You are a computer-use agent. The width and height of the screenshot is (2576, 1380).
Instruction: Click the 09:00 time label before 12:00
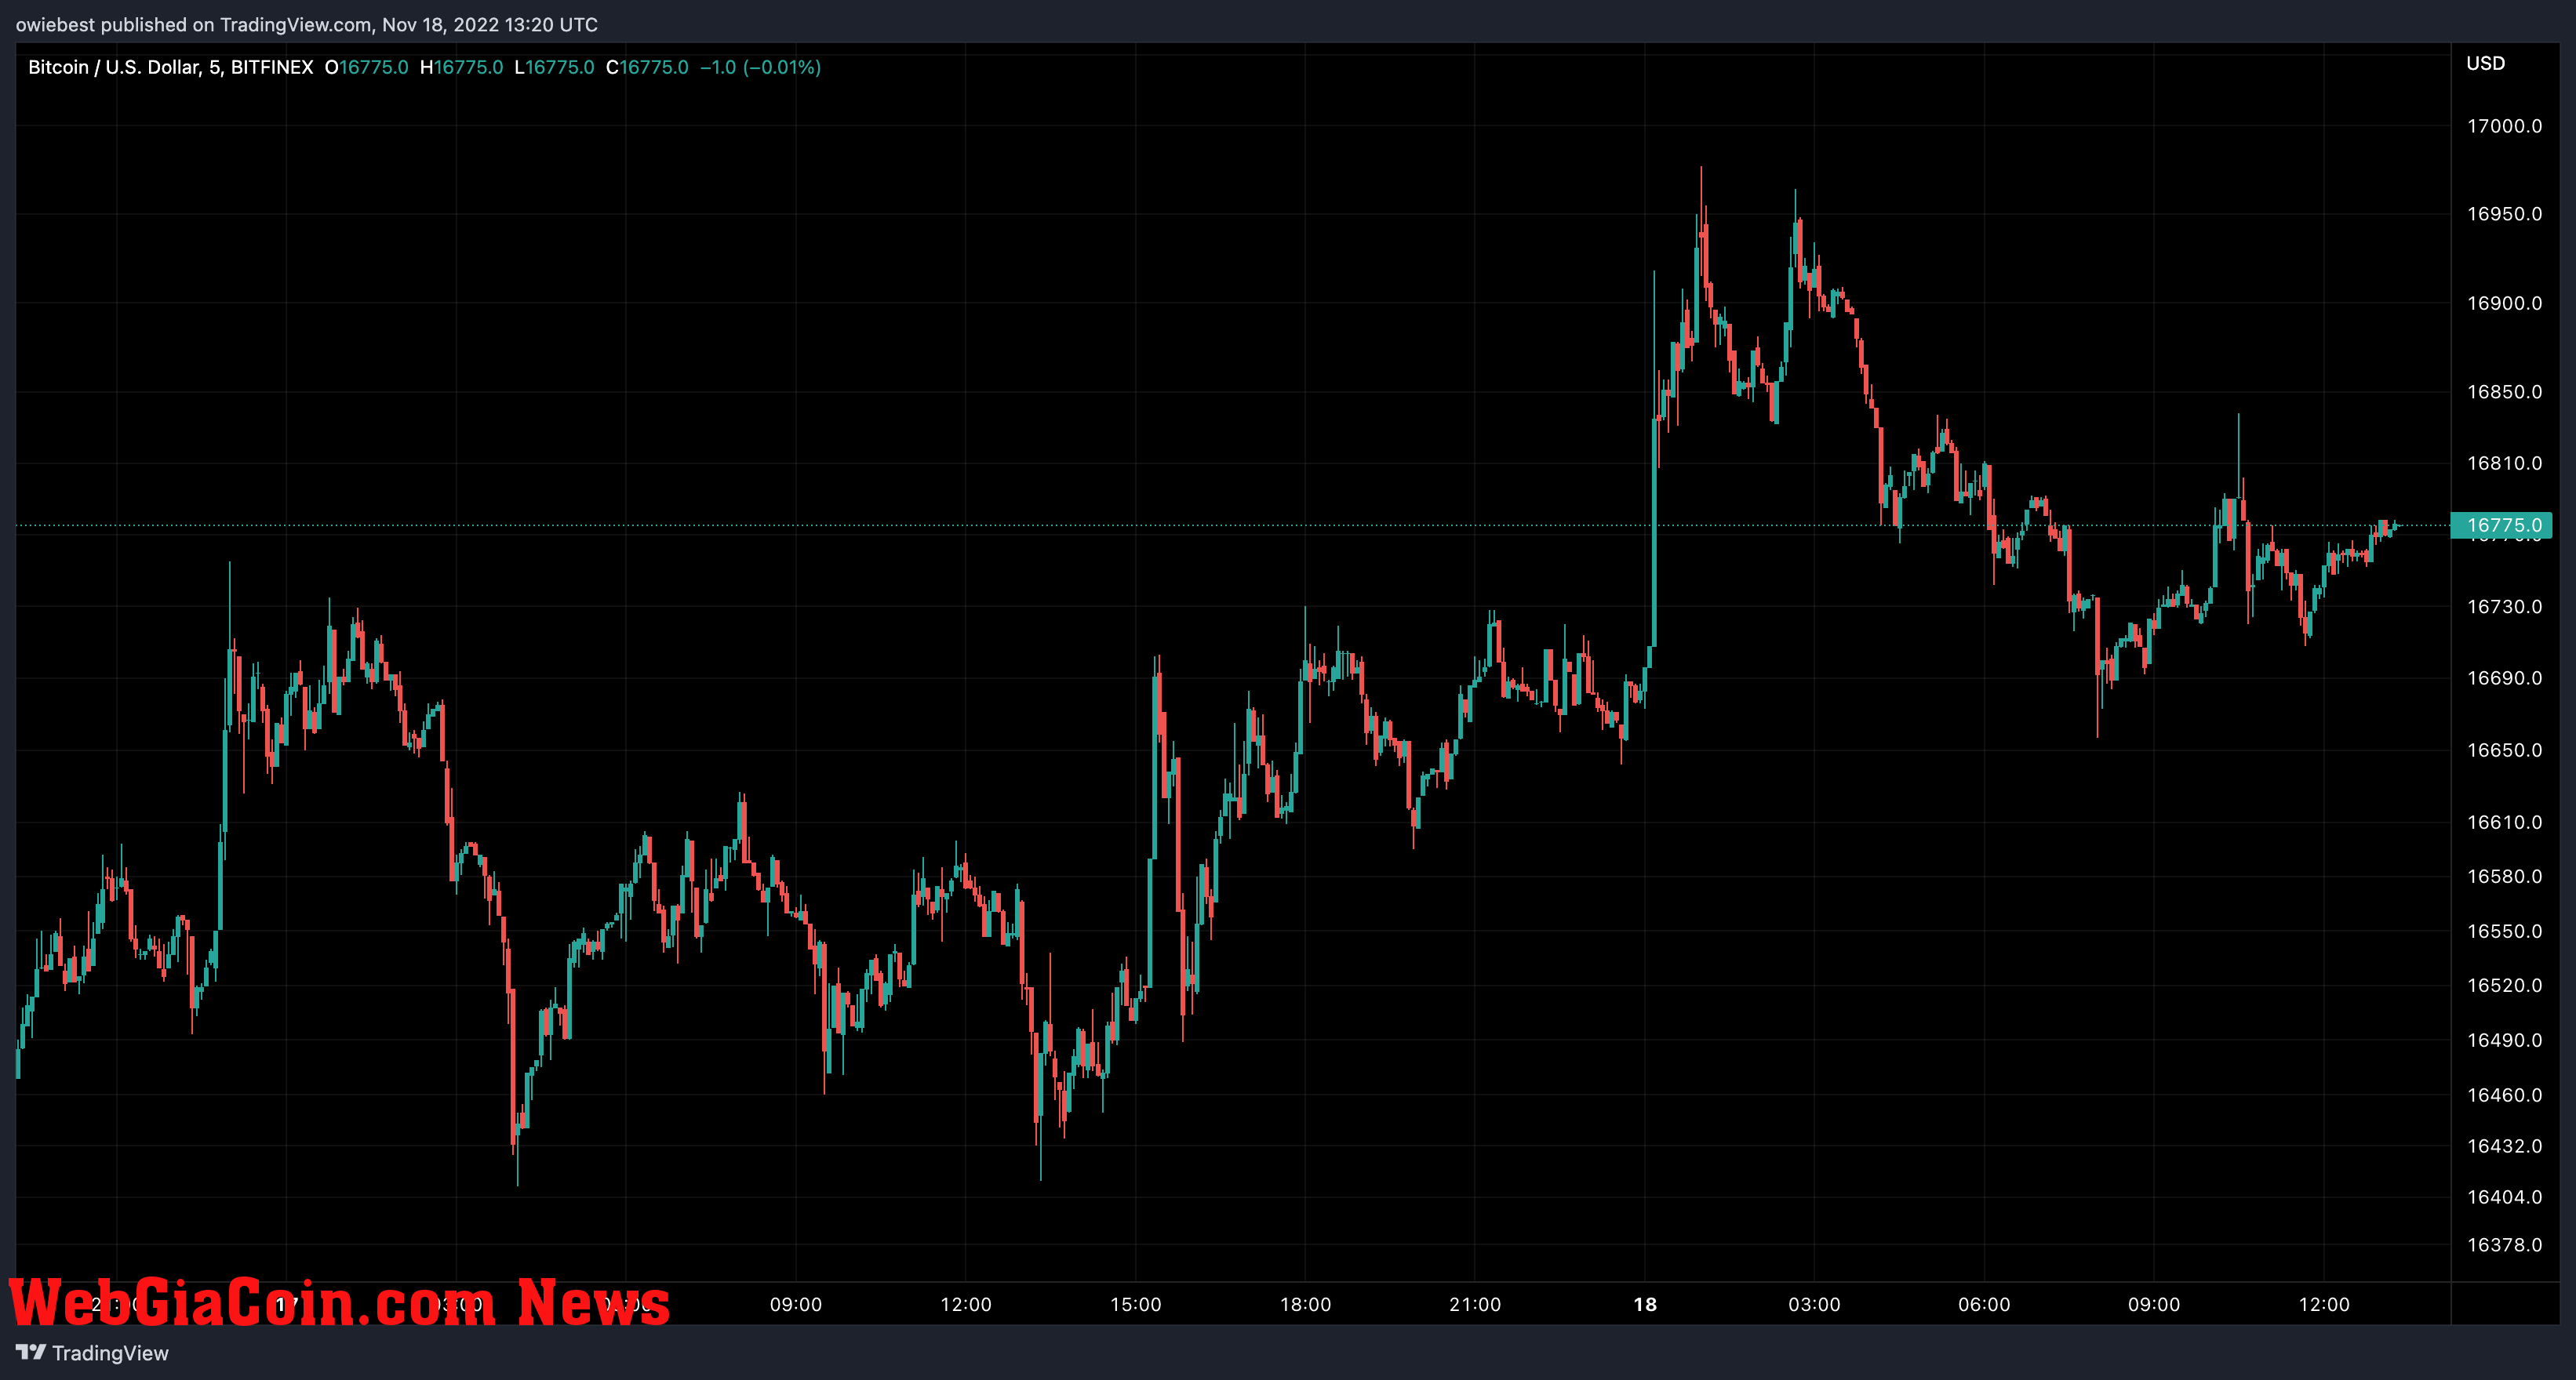[796, 1304]
